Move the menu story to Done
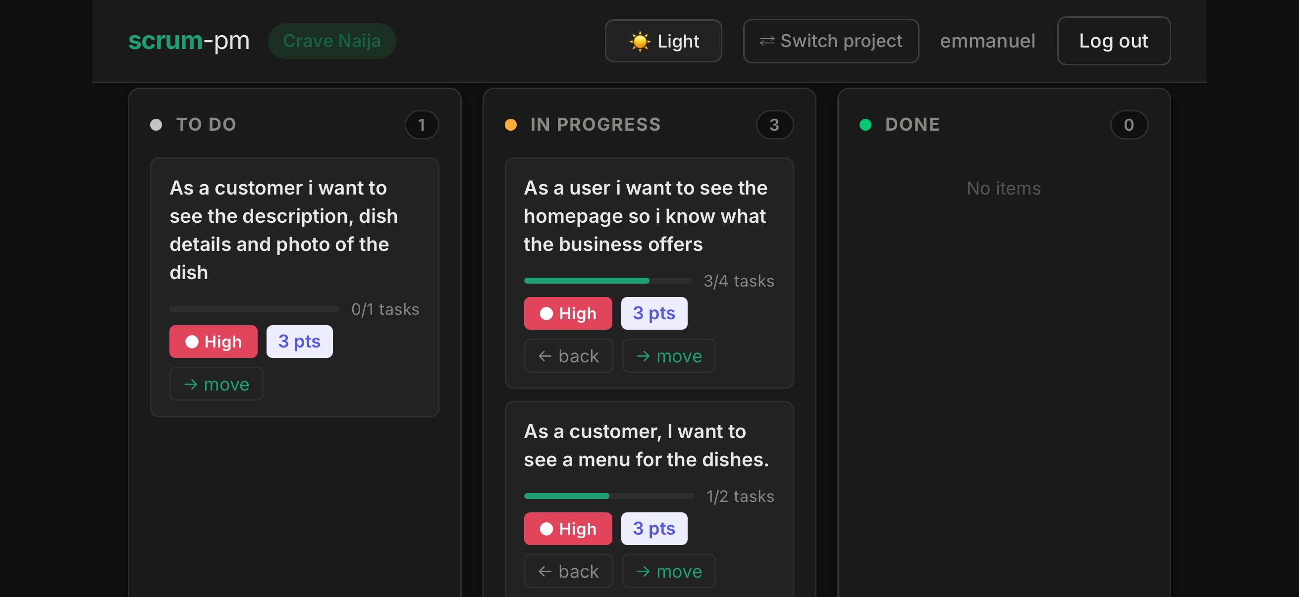1299x597 pixels. [669, 571]
